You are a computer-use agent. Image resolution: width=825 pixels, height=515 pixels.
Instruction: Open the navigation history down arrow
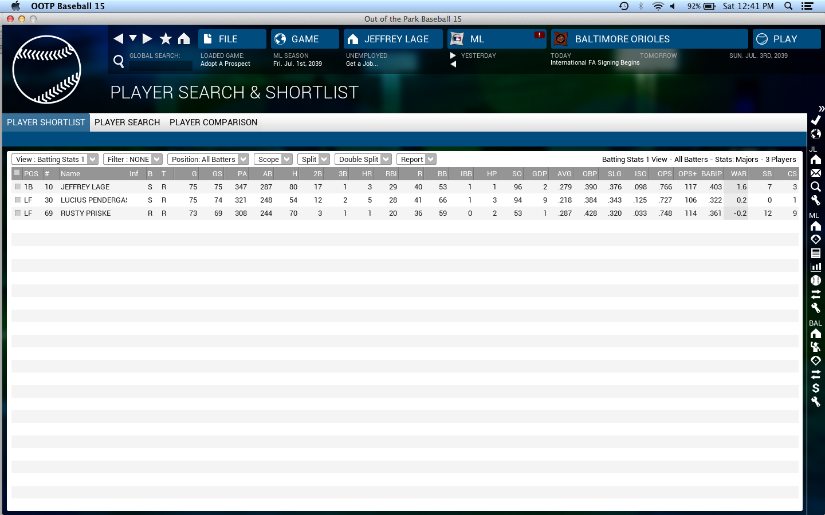(x=133, y=38)
